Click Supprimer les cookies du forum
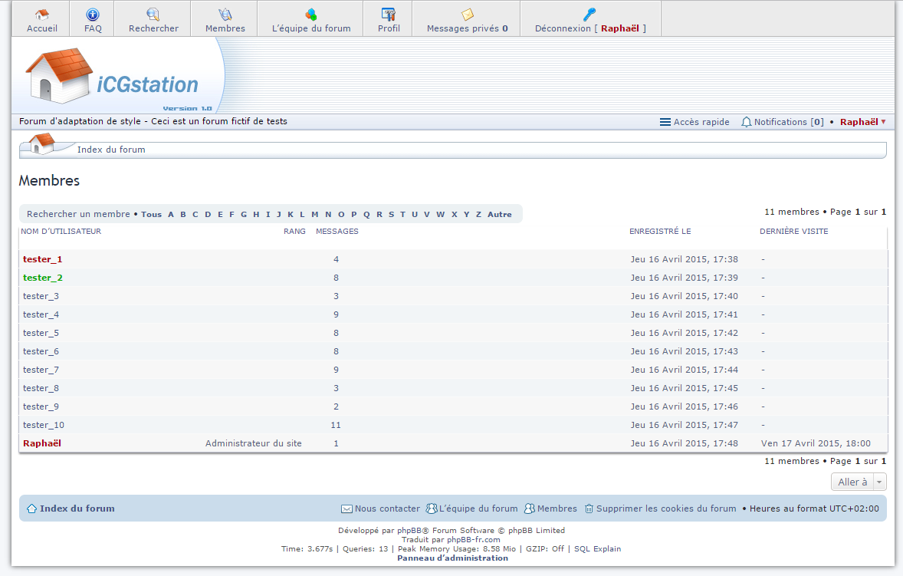903x576 pixels. [x=665, y=509]
